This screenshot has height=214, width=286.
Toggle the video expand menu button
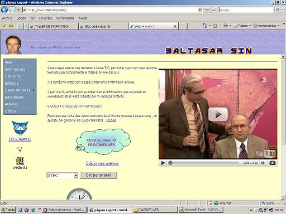tap(272, 163)
